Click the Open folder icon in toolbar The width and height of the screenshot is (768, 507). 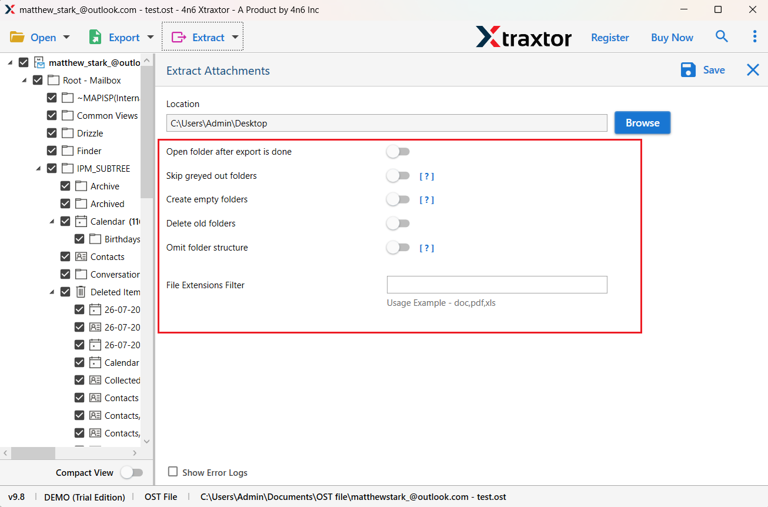pos(17,38)
